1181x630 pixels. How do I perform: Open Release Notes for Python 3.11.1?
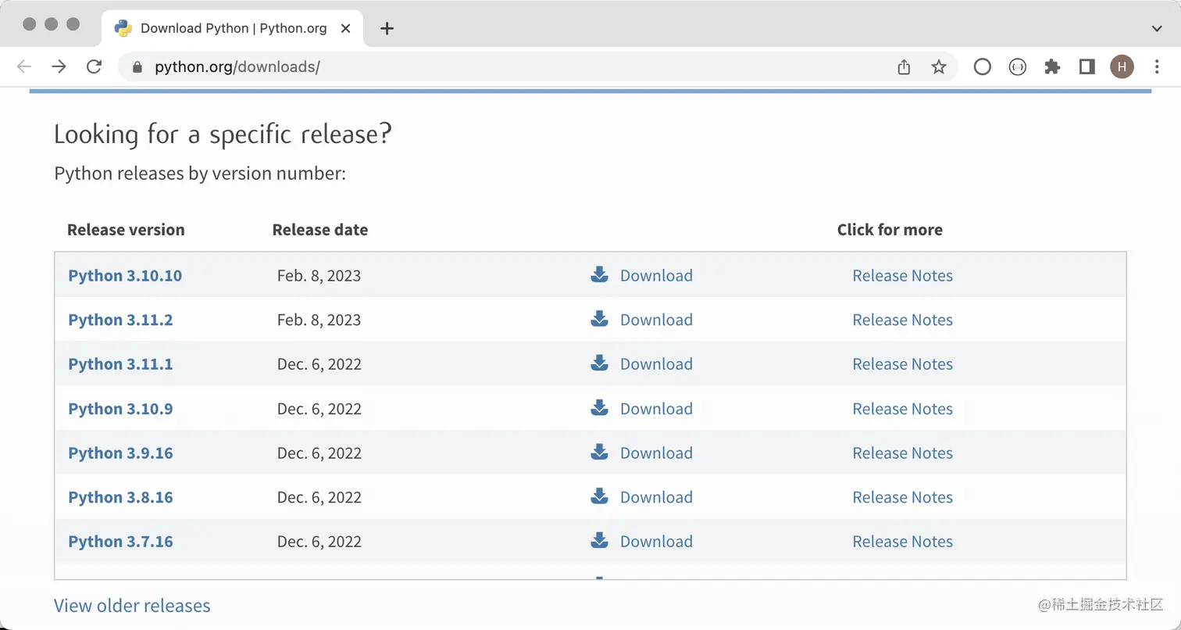tap(902, 363)
